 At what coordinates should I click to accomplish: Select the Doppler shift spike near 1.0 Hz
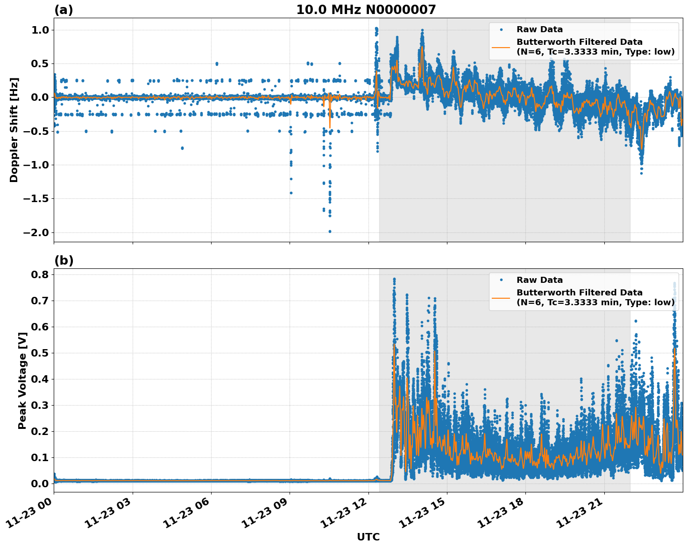pos(376,29)
